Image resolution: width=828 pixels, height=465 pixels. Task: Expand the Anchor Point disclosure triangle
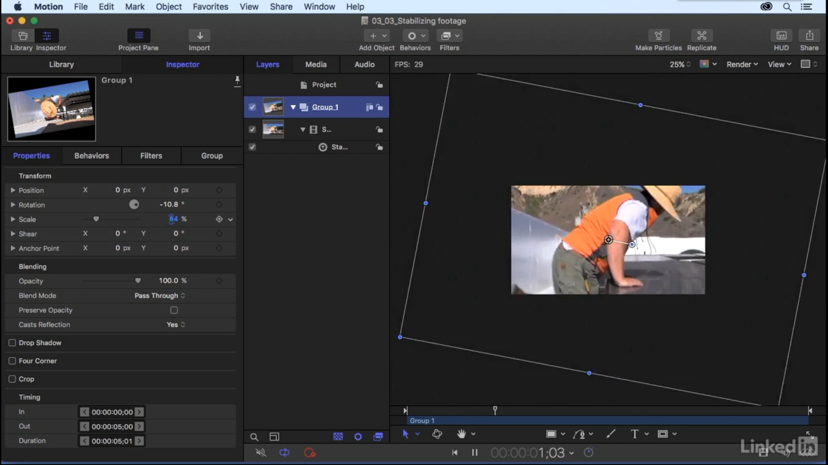(13, 248)
